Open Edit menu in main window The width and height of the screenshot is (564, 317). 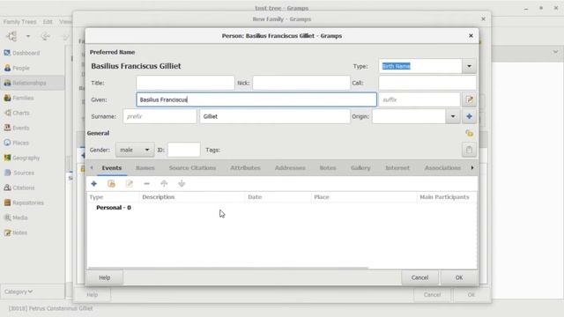pyautogui.click(x=48, y=22)
